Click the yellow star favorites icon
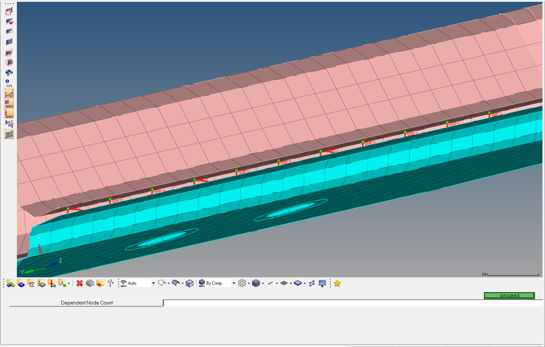This screenshot has width=545, height=347. tap(337, 283)
